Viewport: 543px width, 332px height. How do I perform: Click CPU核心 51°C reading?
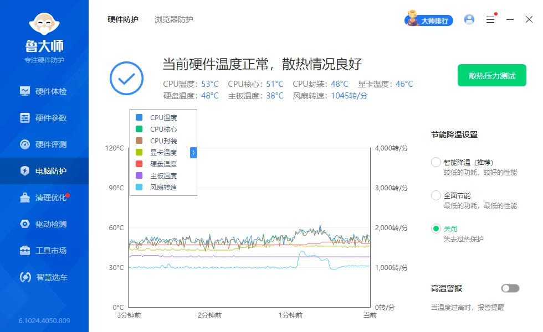coord(255,84)
